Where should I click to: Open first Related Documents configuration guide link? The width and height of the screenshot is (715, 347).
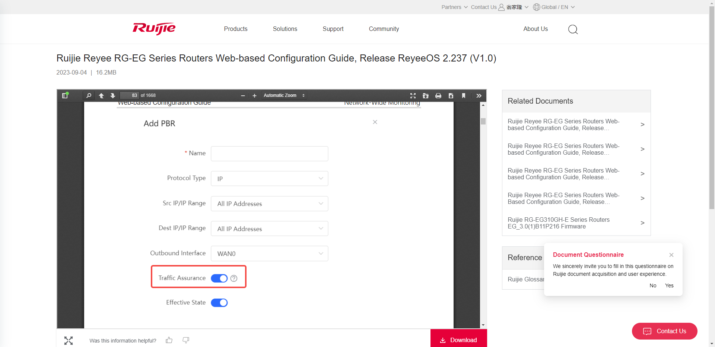point(576,124)
